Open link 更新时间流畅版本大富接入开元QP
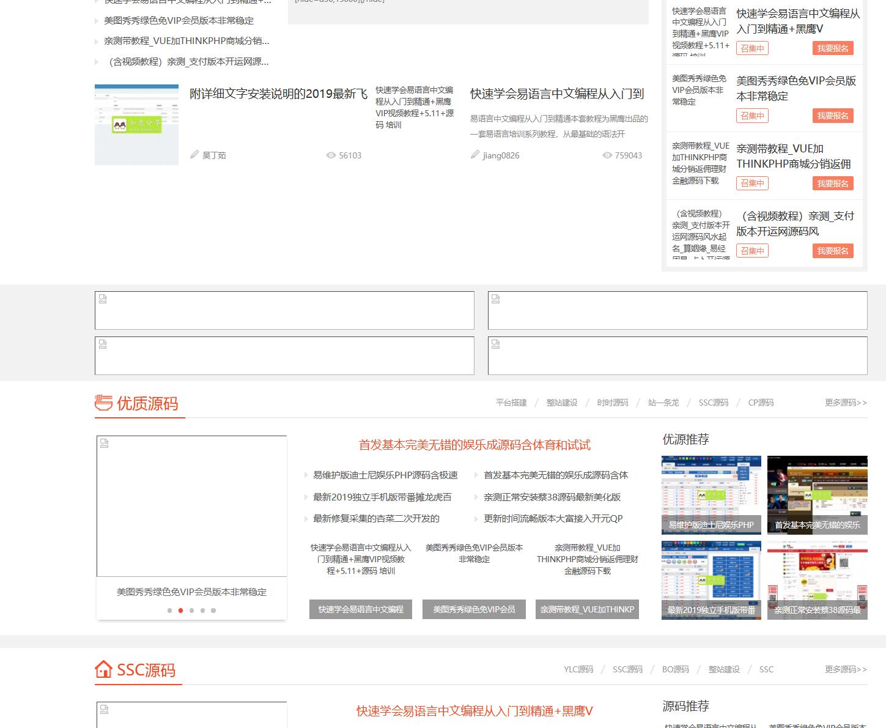Image resolution: width=886 pixels, height=728 pixels. (553, 519)
